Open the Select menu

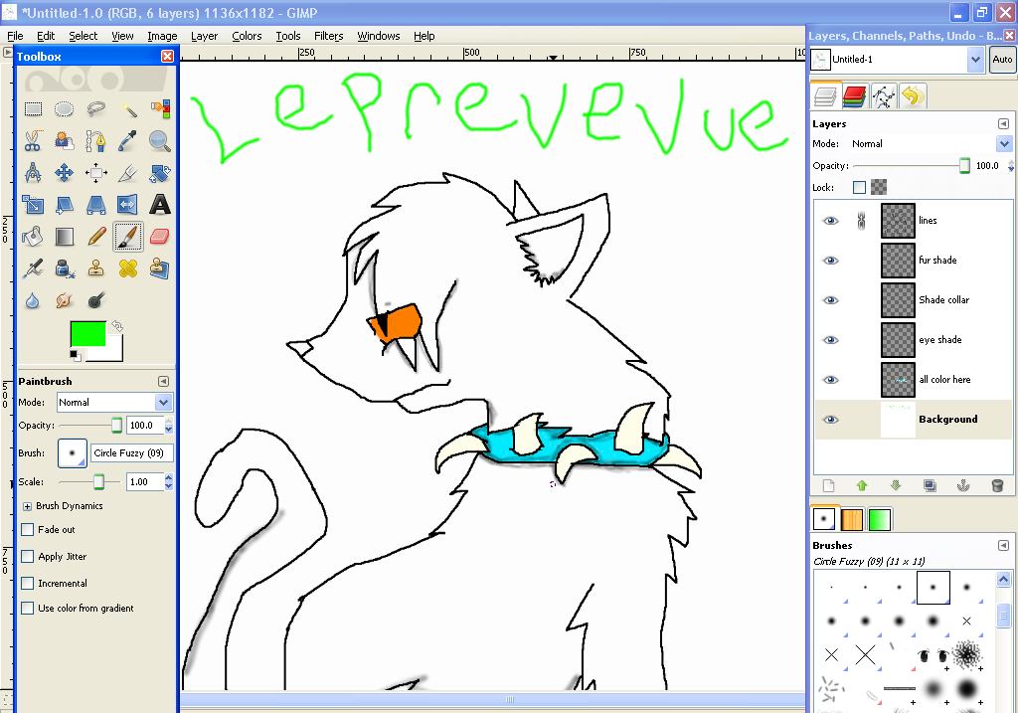click(x=84, y=36)
